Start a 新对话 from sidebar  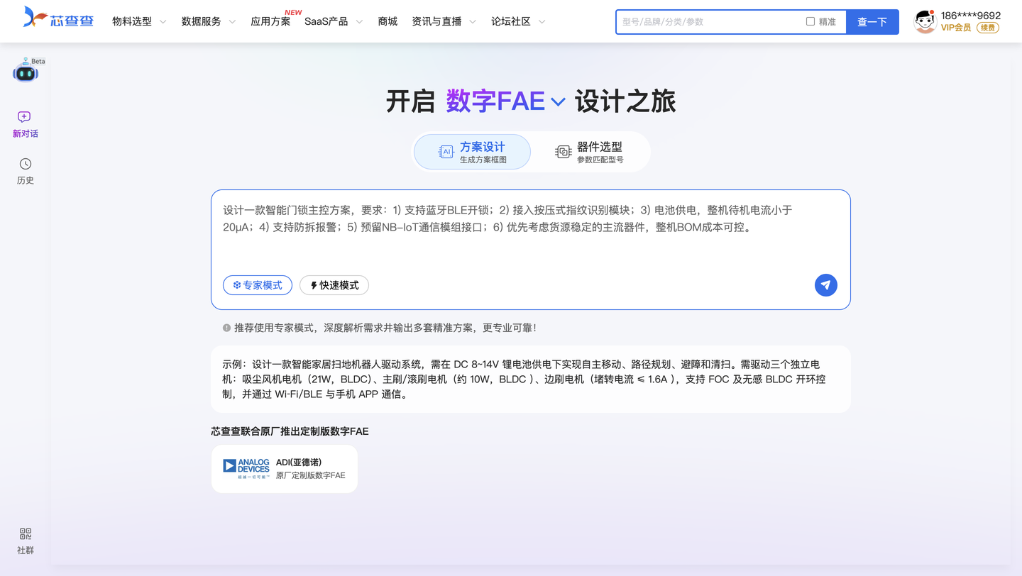pos(25,124)
